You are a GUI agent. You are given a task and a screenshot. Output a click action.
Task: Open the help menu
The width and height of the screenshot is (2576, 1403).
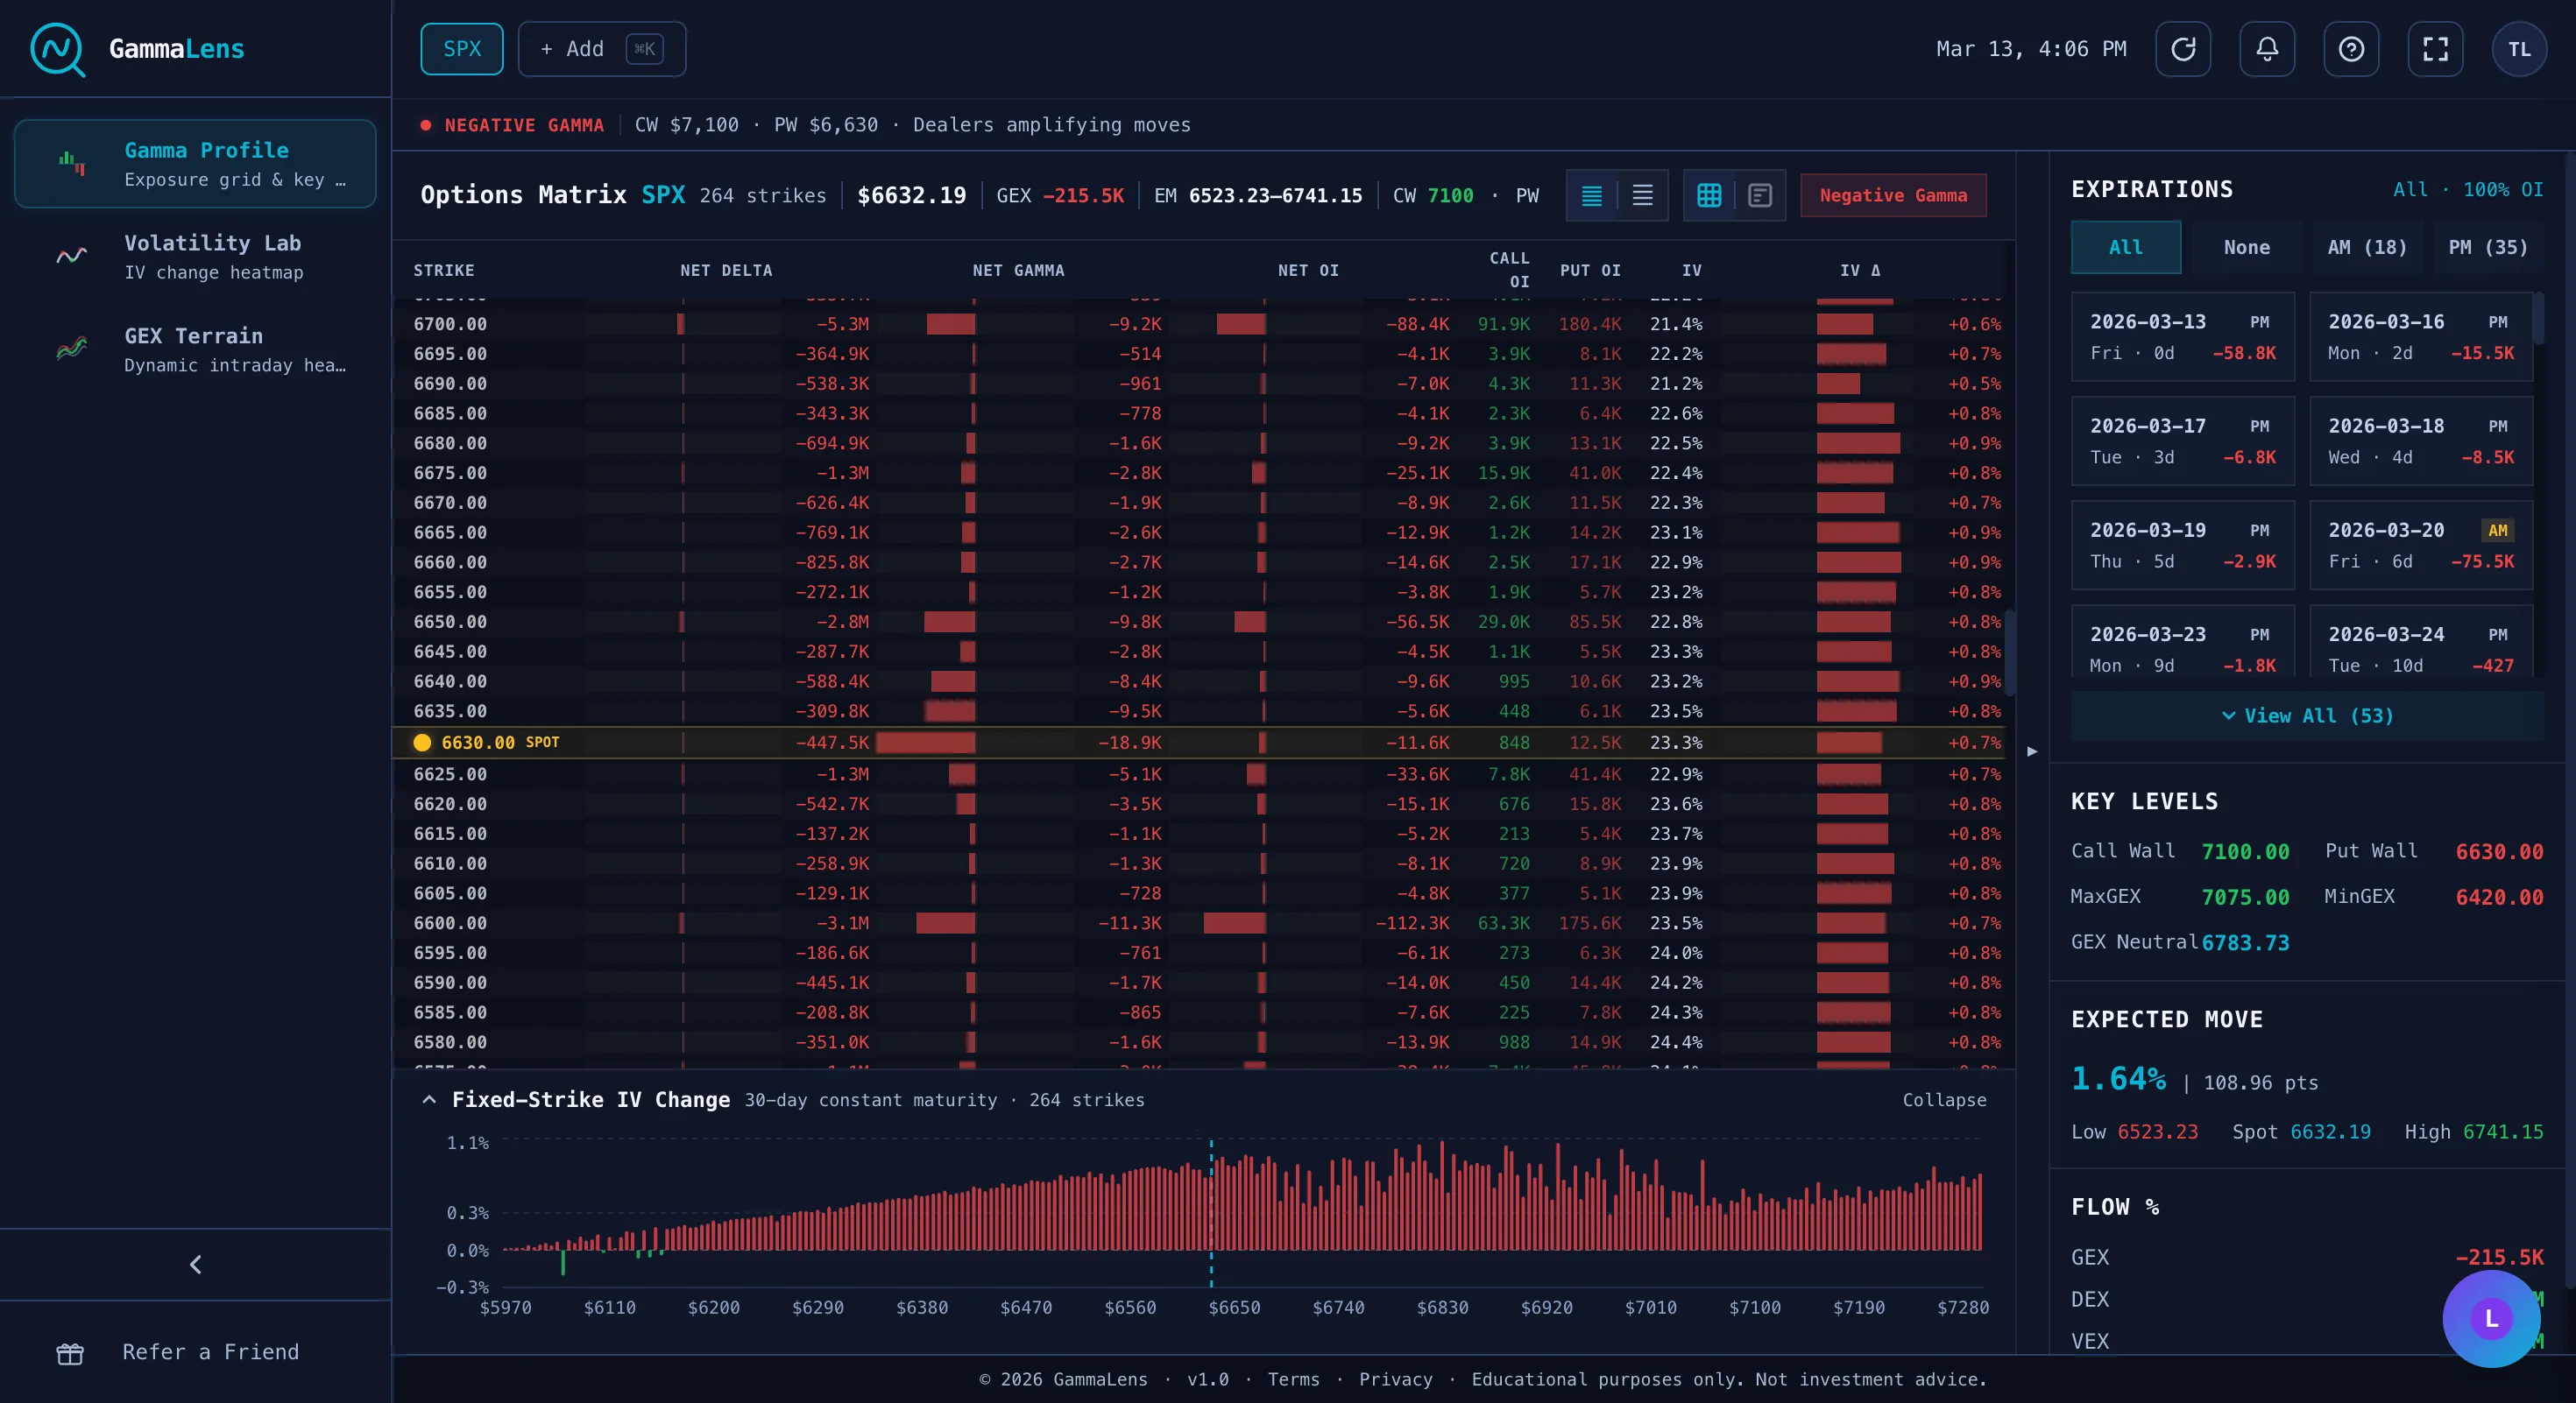tap(2351, 49)
